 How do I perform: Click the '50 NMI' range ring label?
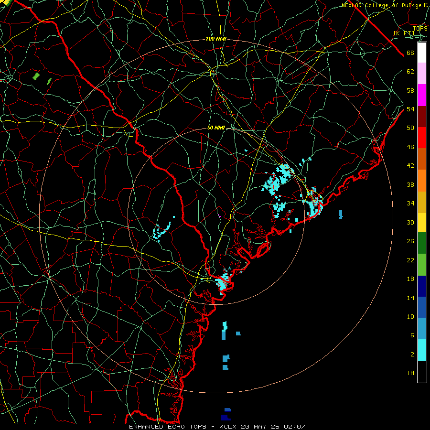(x=216, y=128)
